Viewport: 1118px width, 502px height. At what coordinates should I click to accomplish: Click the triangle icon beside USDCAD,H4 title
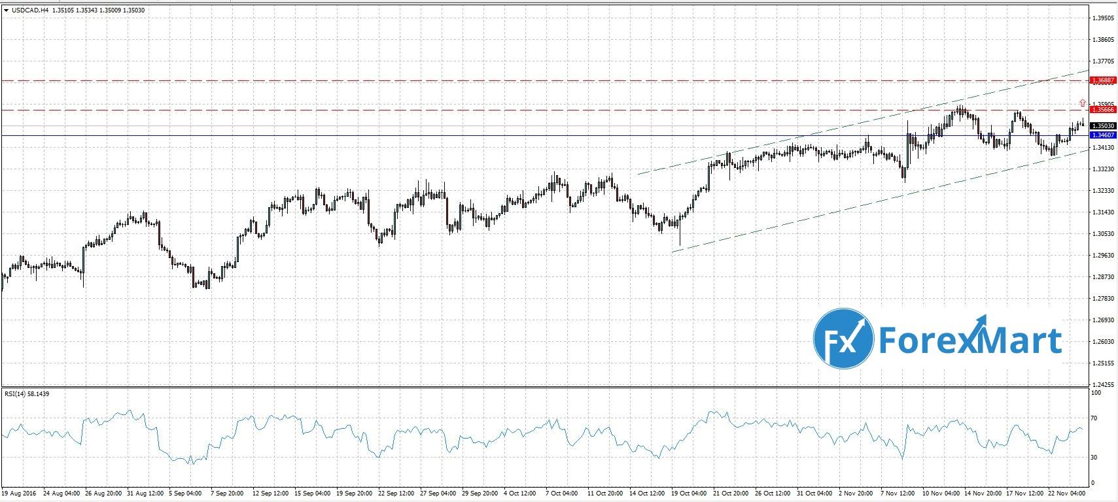(x=6, y=10)
